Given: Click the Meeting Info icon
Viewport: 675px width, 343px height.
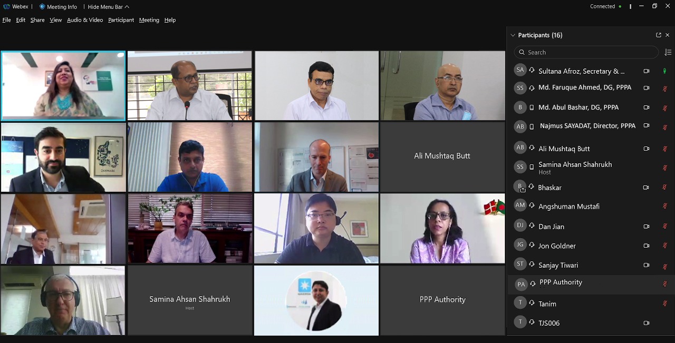Looking at the screenshot, I should 42,7.
